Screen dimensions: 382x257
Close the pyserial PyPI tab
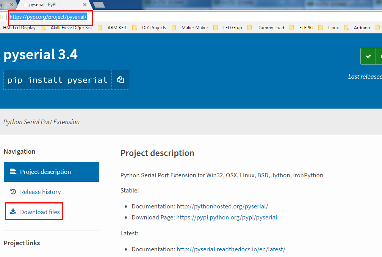tap(85, 5)
